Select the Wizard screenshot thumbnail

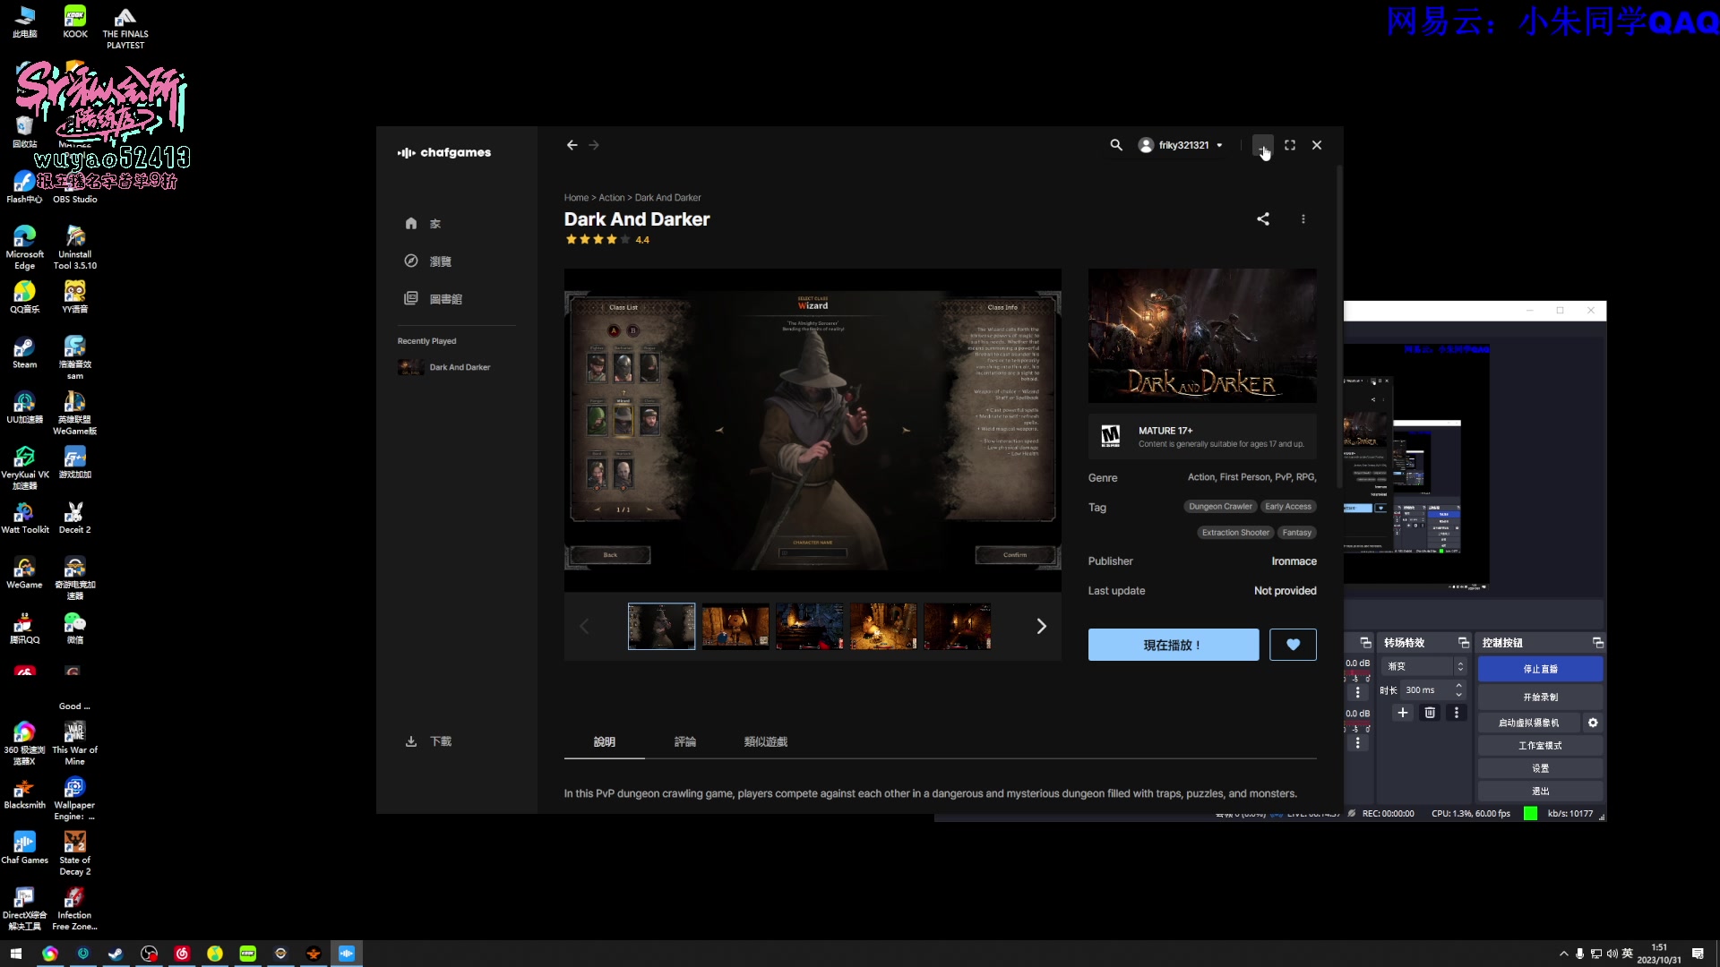tap(661, 626)
